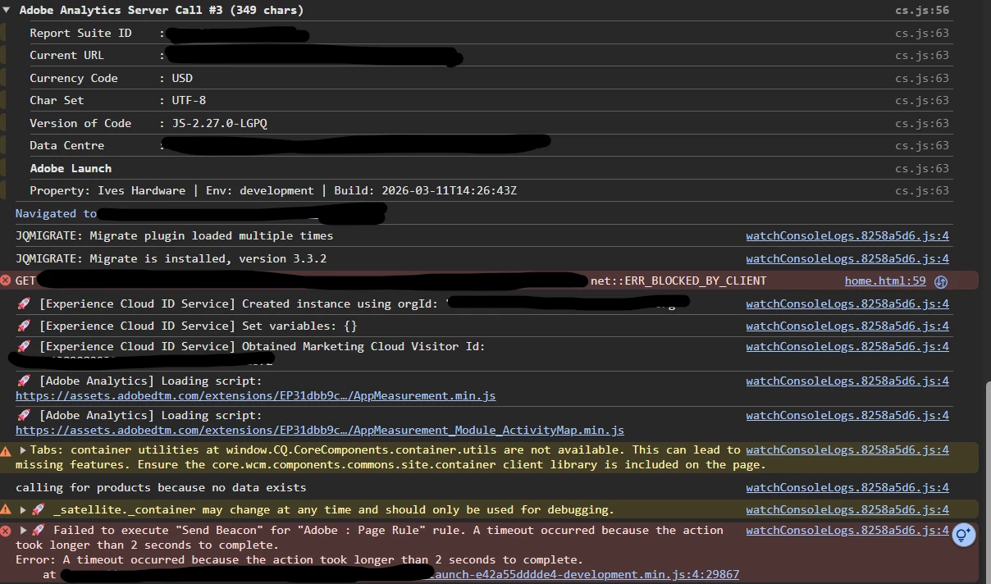Open the AppMeasurement_Module_ActivityMap.min.js URL
The width and height of the screenshot is (991, 584).
click(320, 430)
